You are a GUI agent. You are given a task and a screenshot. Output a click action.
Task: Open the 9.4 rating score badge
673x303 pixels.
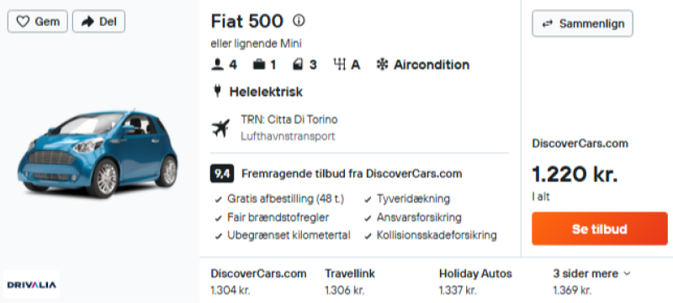pos(222,174)
